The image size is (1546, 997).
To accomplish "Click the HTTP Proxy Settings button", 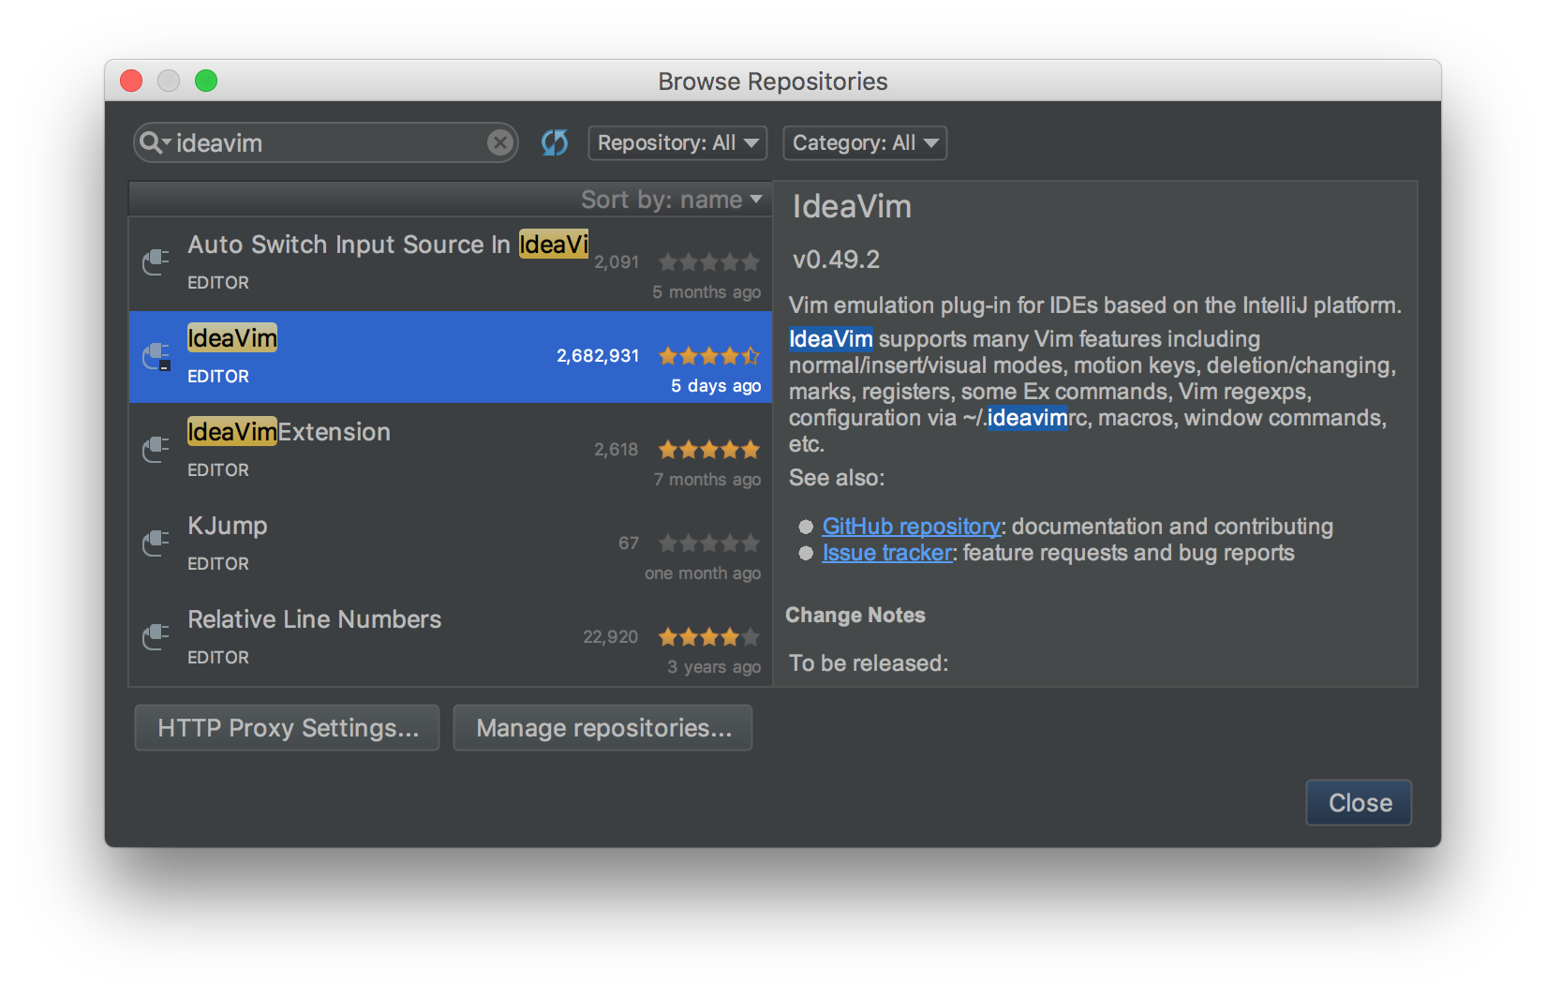I will [287, 728].
